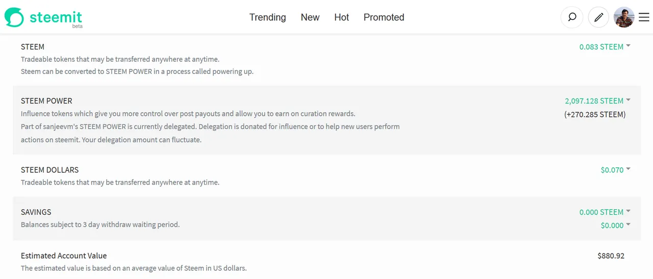Viewport: 653px width, 279px height.
Task: Click the $880.92 estimated account value
Action: point(611,256)
